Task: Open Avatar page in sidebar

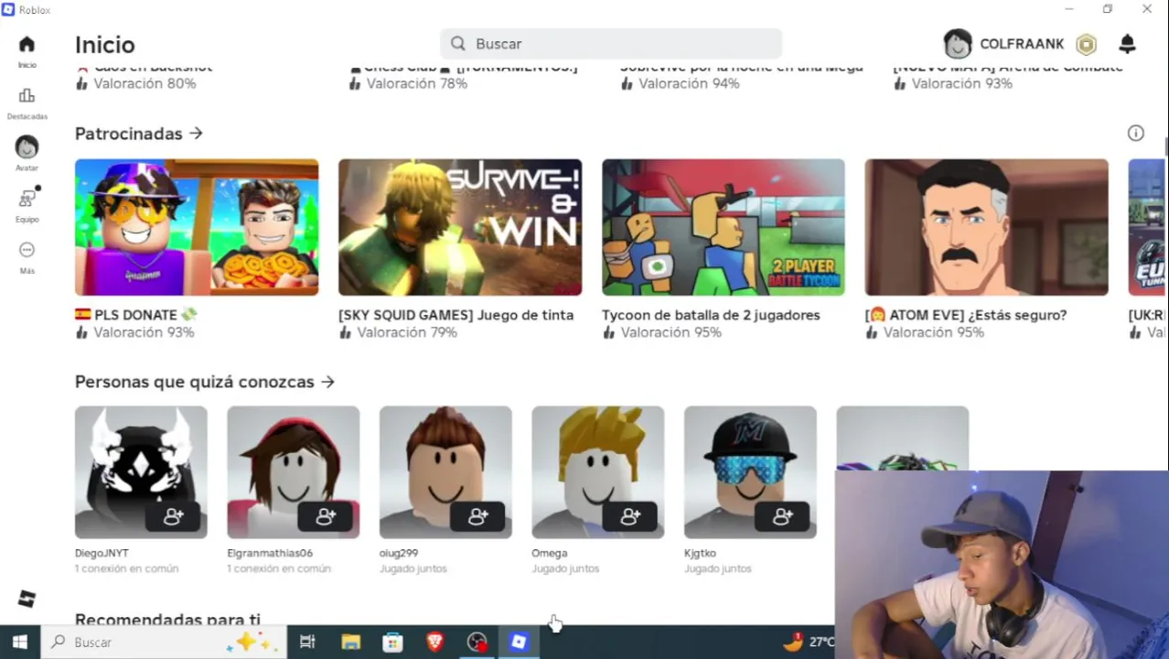Action: tap(27, 154)
